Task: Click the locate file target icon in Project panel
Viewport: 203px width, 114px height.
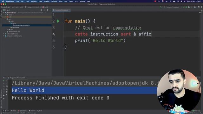Action: click(41, 10)
